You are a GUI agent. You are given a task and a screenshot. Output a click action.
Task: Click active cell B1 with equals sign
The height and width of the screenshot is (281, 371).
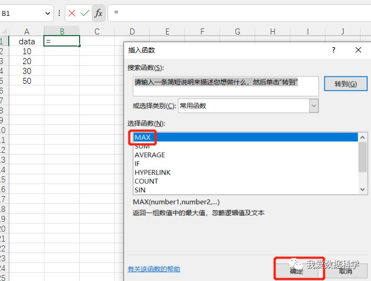point(62,41)
